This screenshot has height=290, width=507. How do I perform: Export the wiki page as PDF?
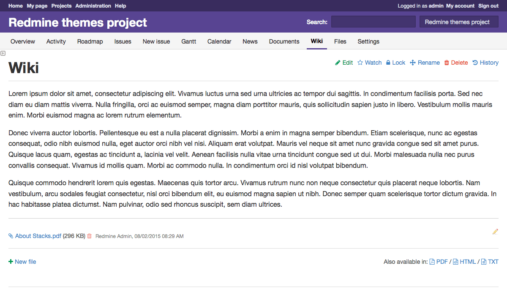[x=442, y=261]
